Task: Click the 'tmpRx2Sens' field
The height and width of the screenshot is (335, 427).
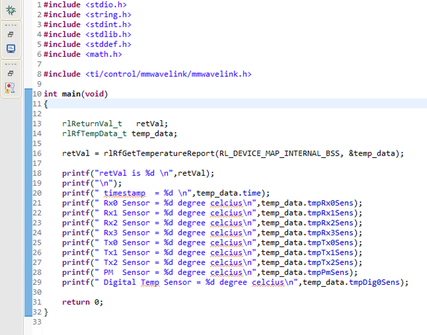Action: coord(331,223)
